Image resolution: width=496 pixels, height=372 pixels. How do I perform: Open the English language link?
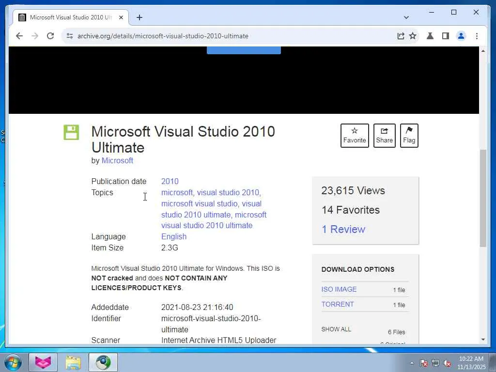(x=174, y=236)
